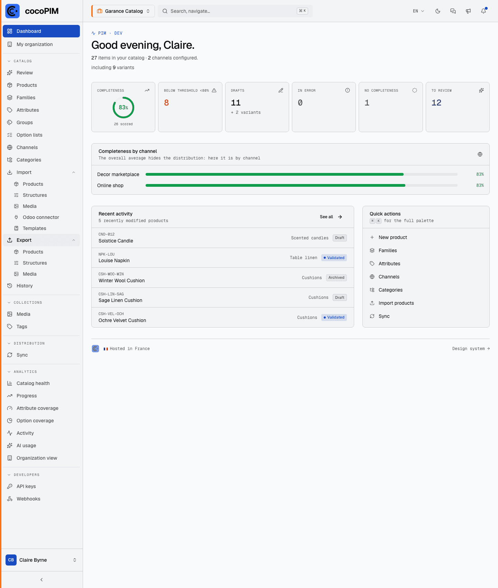Collapse the Developers section header
This screenshot has width=498, height=588.
(x=27, y=475)
